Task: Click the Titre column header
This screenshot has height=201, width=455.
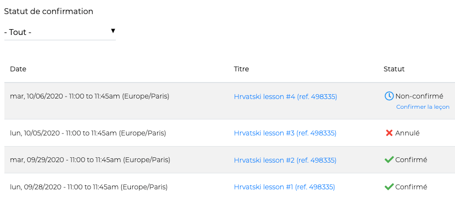Action: click(x=241, y=69)
